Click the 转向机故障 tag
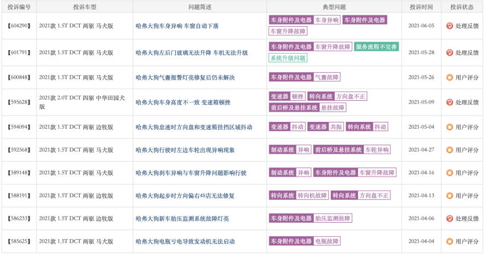The width and height of the screenshot is (485, 254). click(x=312, y=195)
